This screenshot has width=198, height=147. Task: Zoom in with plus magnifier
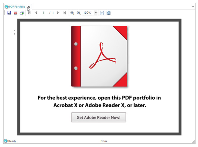tap(79, 13)
